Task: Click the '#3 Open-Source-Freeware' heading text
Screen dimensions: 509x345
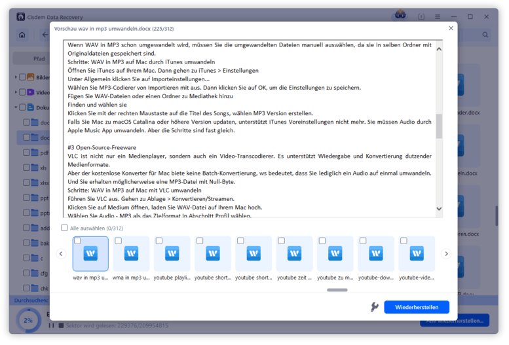Action: coord(102,147)
